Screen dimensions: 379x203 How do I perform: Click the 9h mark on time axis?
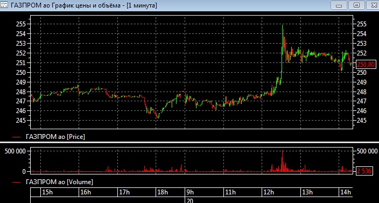(190, 192)
